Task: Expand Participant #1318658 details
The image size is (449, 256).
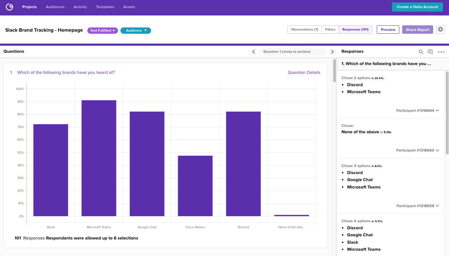Action: (418, 206)
